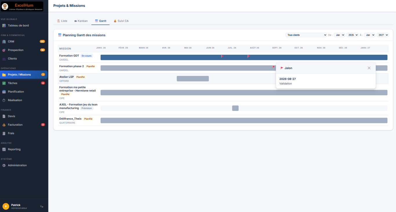
Task: Click Patrick's avatar circle
Action: (6, 206)
